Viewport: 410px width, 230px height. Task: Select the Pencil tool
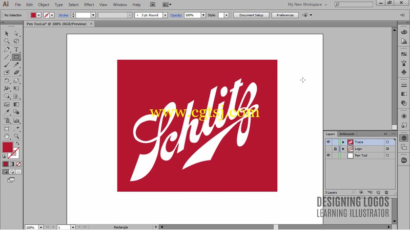[16, 65]
